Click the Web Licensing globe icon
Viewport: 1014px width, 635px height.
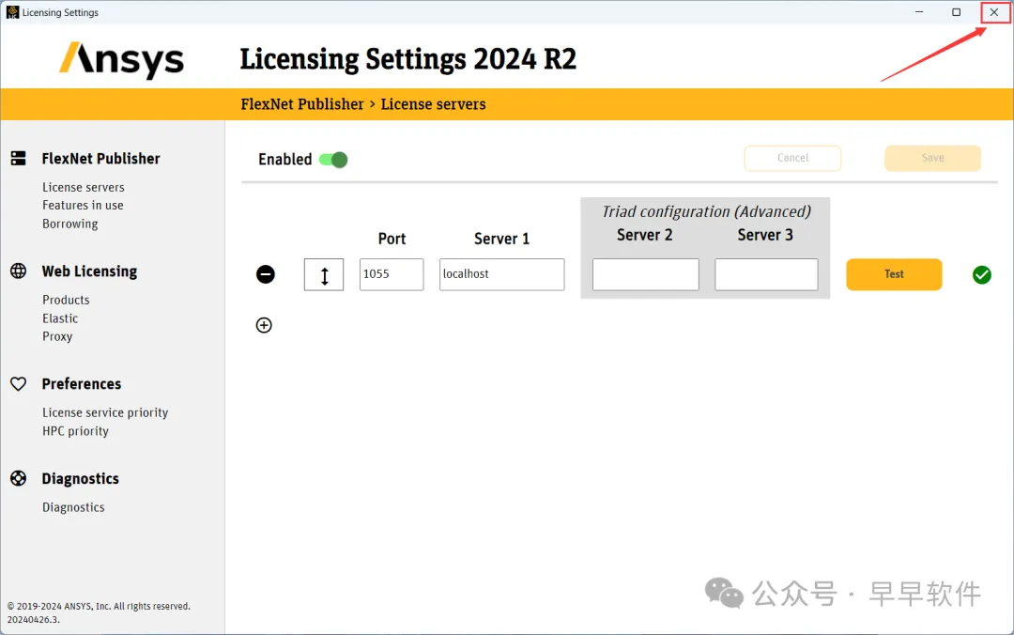click(x=19, y=271)
